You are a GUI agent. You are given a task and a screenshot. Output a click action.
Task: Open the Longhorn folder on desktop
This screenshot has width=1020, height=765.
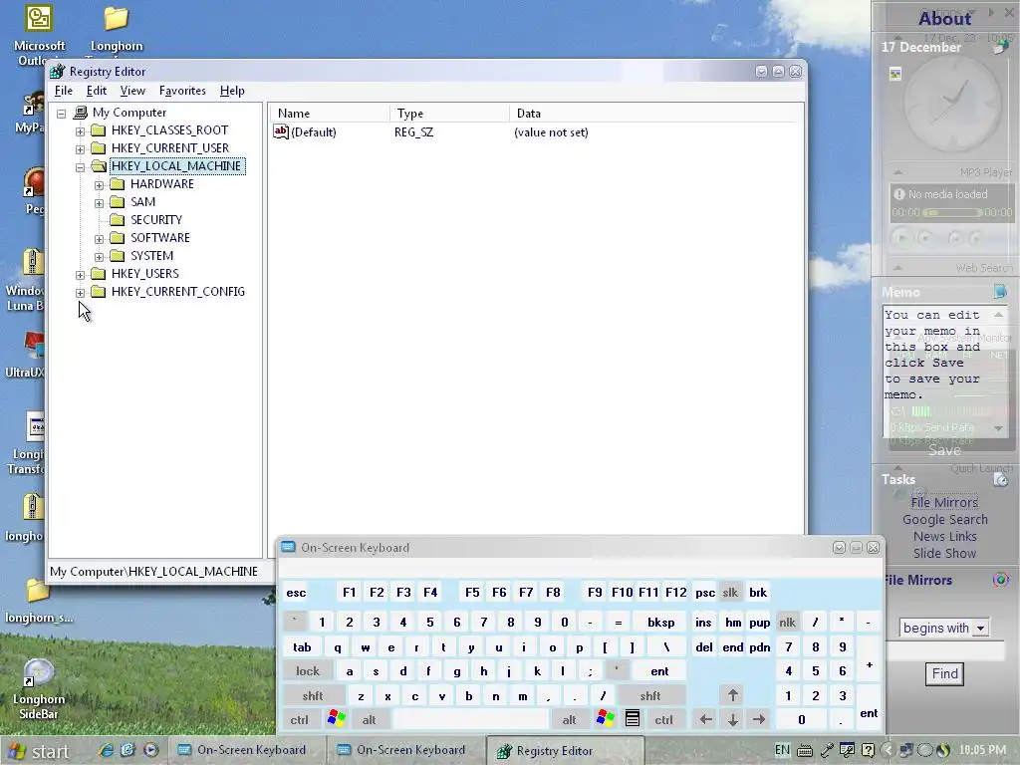(x=117, y=29)
